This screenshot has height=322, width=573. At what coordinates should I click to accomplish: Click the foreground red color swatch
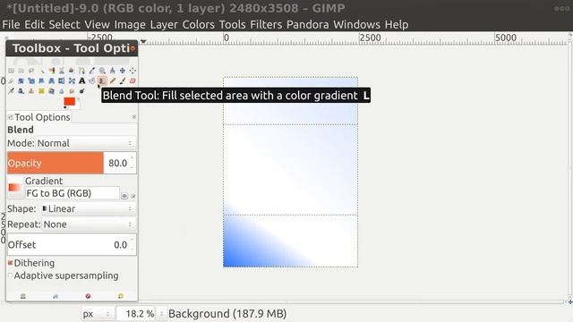point(69,101)
